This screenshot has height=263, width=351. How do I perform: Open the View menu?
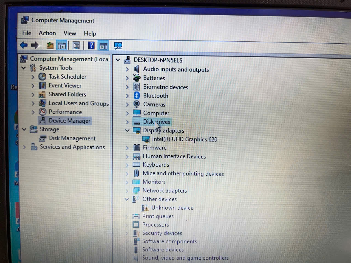tap(70, 33)
